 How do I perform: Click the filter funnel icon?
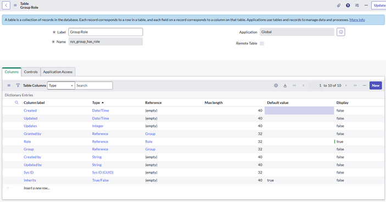(x=18, y=85)
